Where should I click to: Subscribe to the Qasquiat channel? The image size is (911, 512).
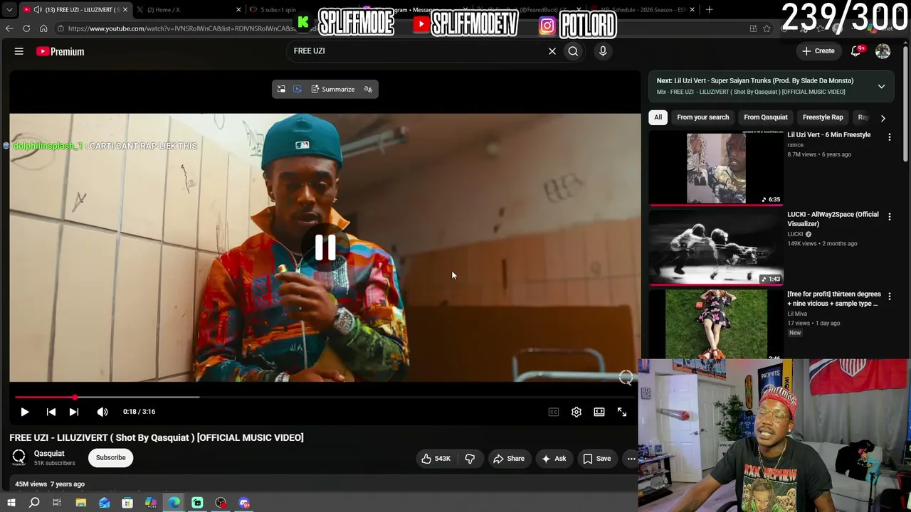tap(110, 458)
